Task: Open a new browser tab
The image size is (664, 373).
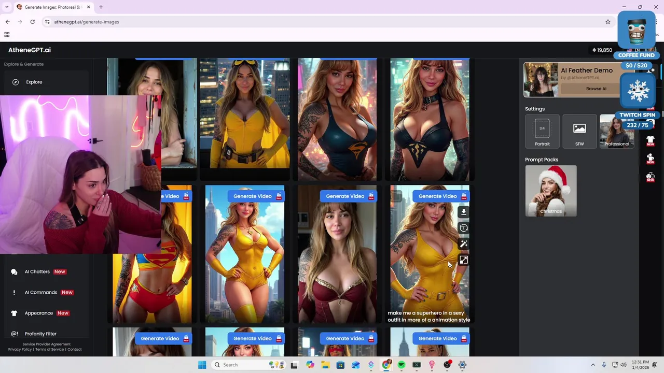Action: [101, 7]
